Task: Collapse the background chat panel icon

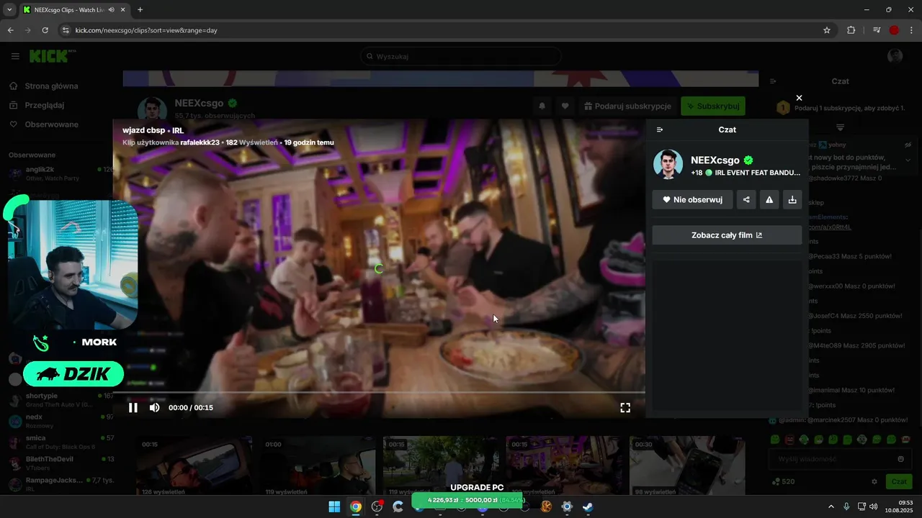Action: [x=773, y=81]
